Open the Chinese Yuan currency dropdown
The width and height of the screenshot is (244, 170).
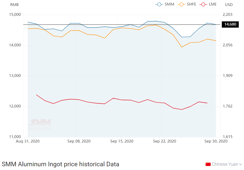click(x=224, y=164)
